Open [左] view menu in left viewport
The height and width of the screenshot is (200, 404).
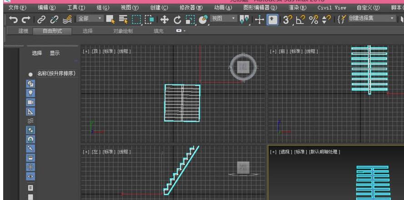coord(95,152)
